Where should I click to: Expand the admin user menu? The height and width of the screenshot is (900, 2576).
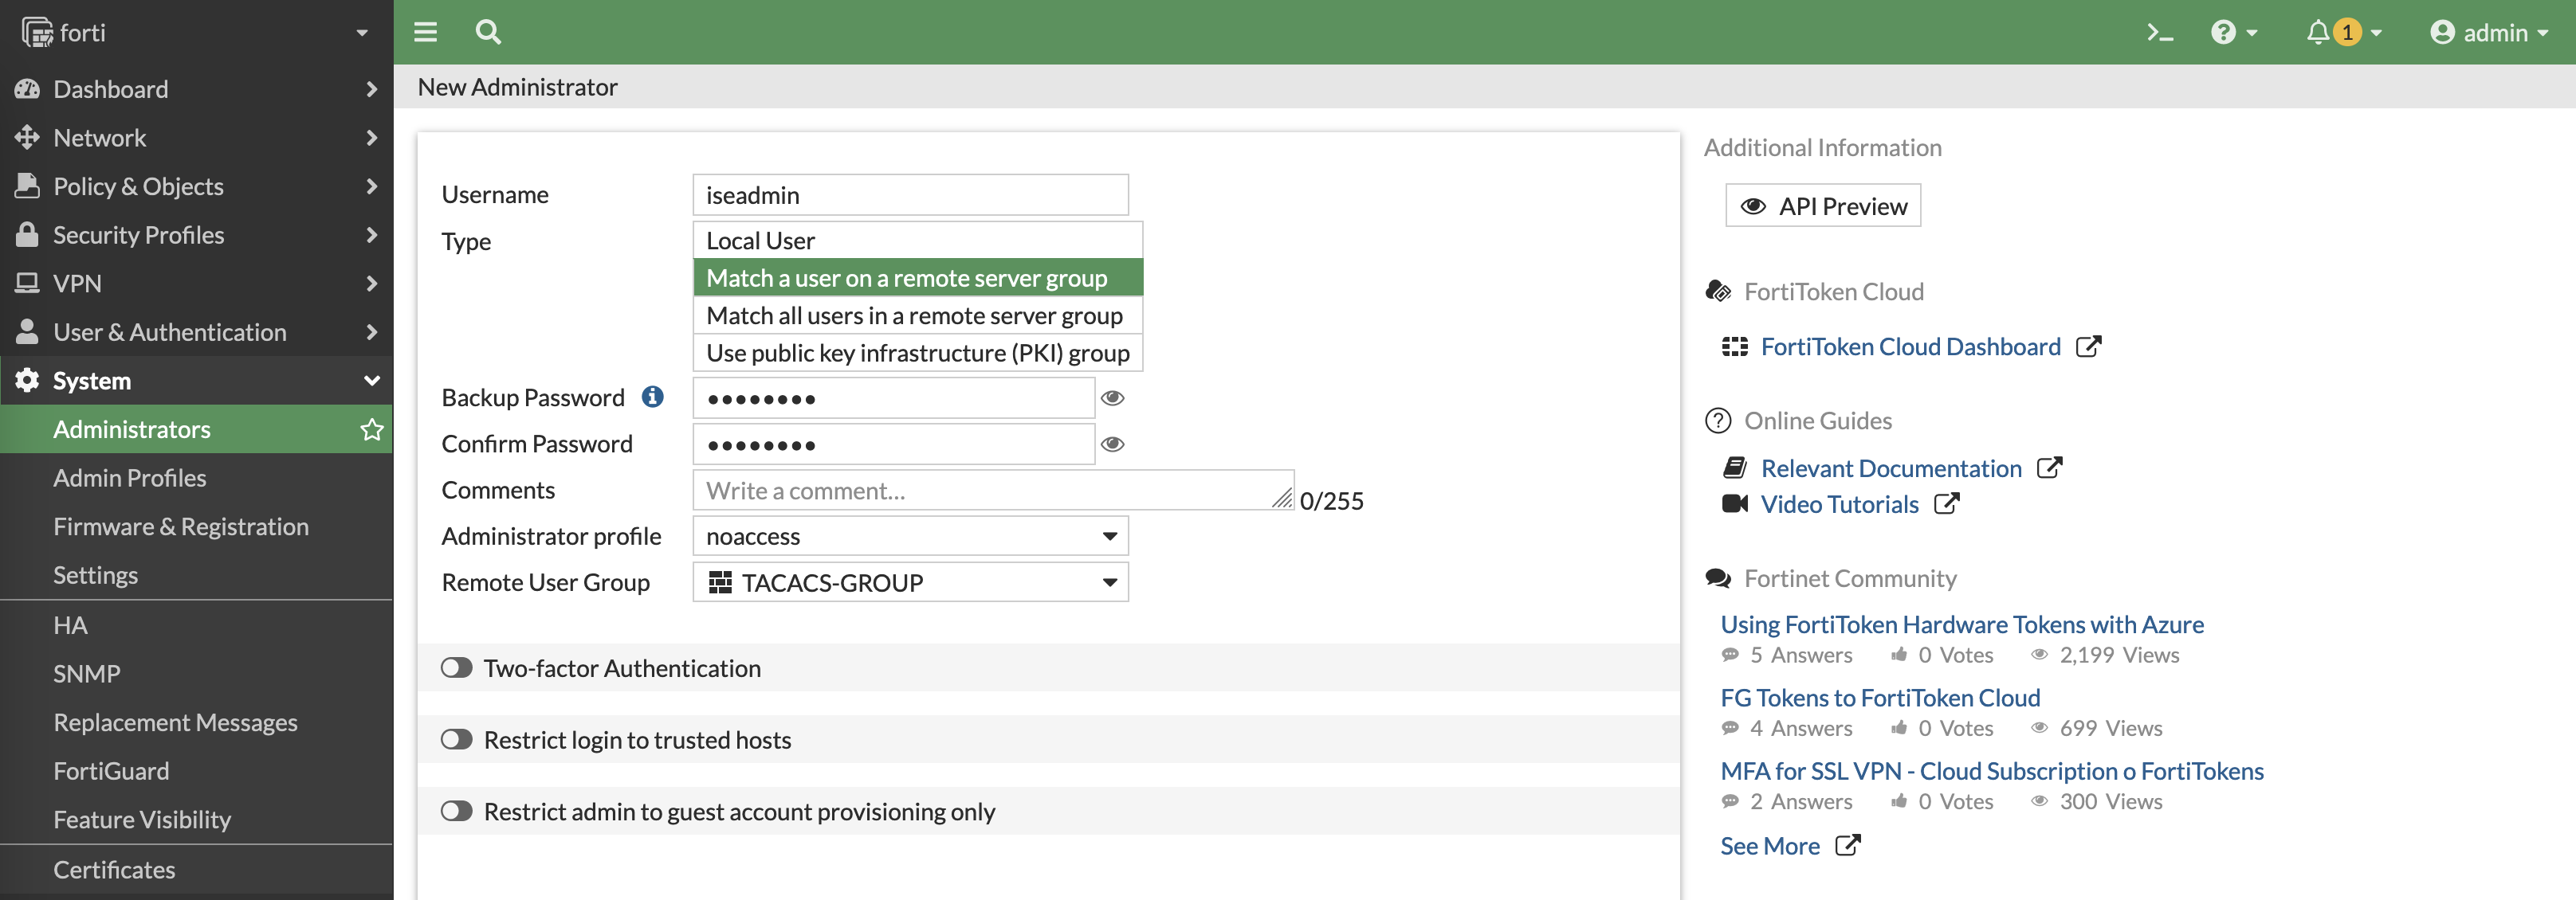click(2489, 33)
